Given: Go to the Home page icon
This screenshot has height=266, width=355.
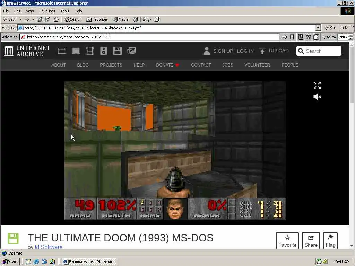Looking at the screenshot, I should 56,19.
